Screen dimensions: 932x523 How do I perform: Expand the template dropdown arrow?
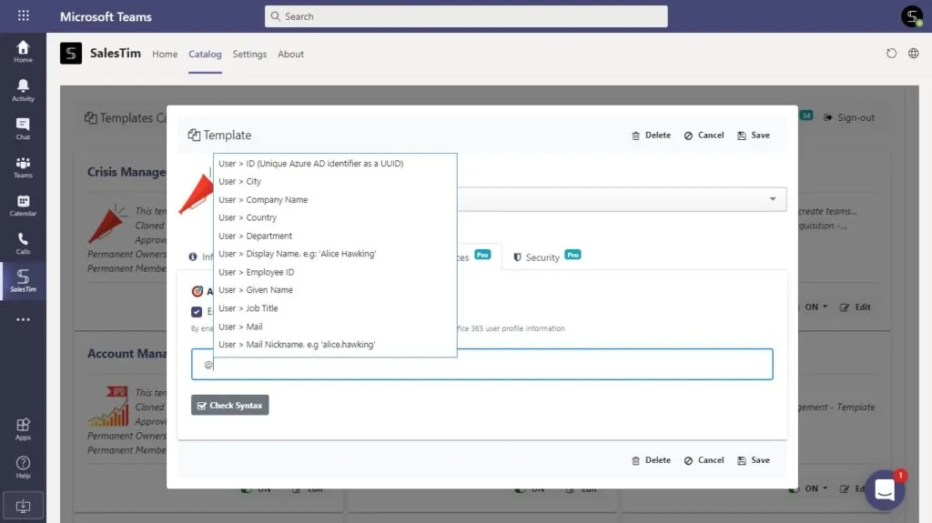[773, 199]
